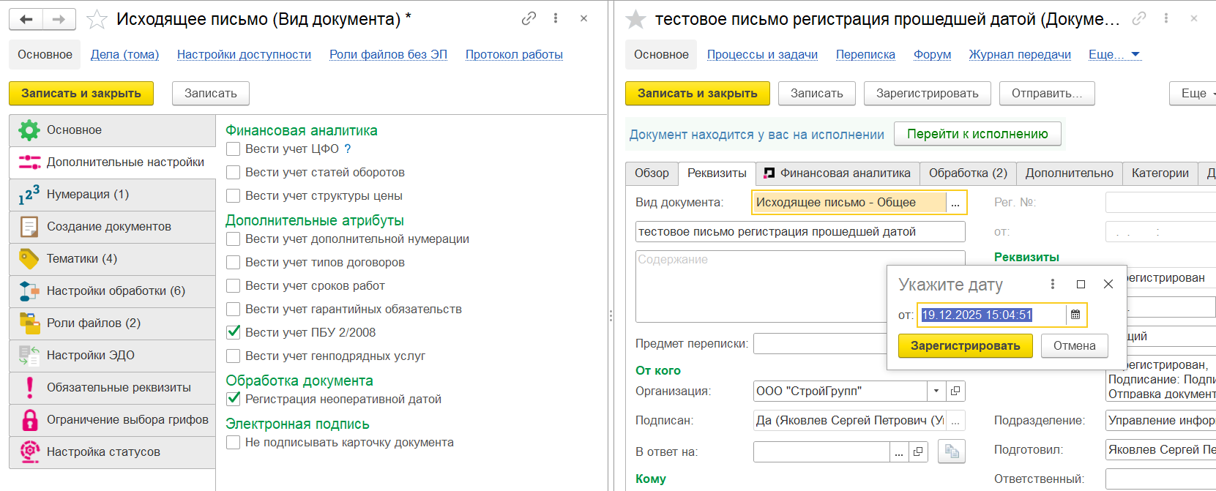This screenshot has height=491, width=1216.
Task: Copy link icon in Исходящее письмо window
Action: [529, 19]
